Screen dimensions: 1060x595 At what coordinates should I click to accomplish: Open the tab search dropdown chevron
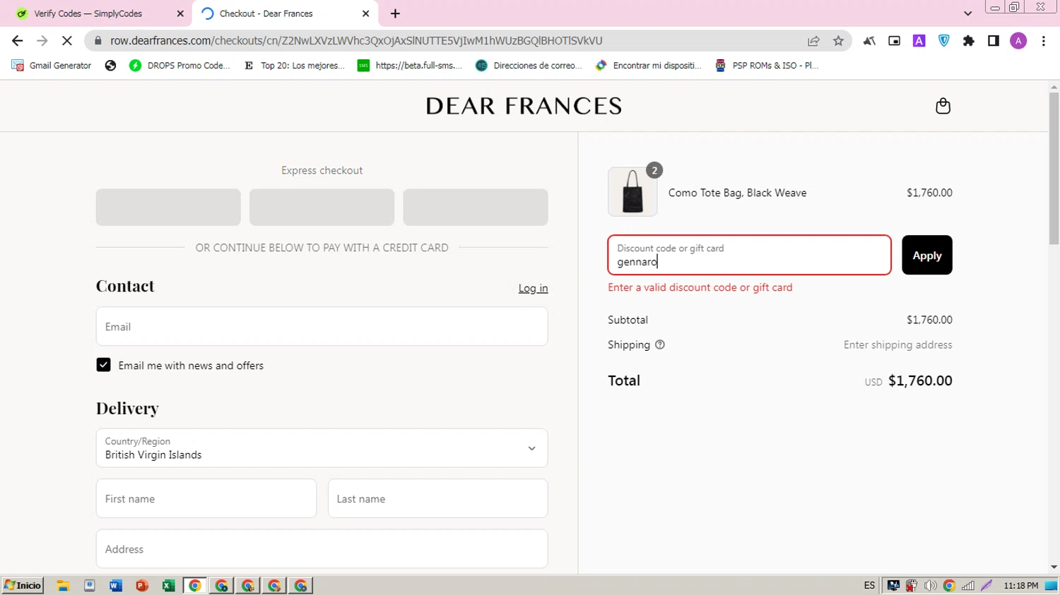pyautogui.click(x=967, y=13)
